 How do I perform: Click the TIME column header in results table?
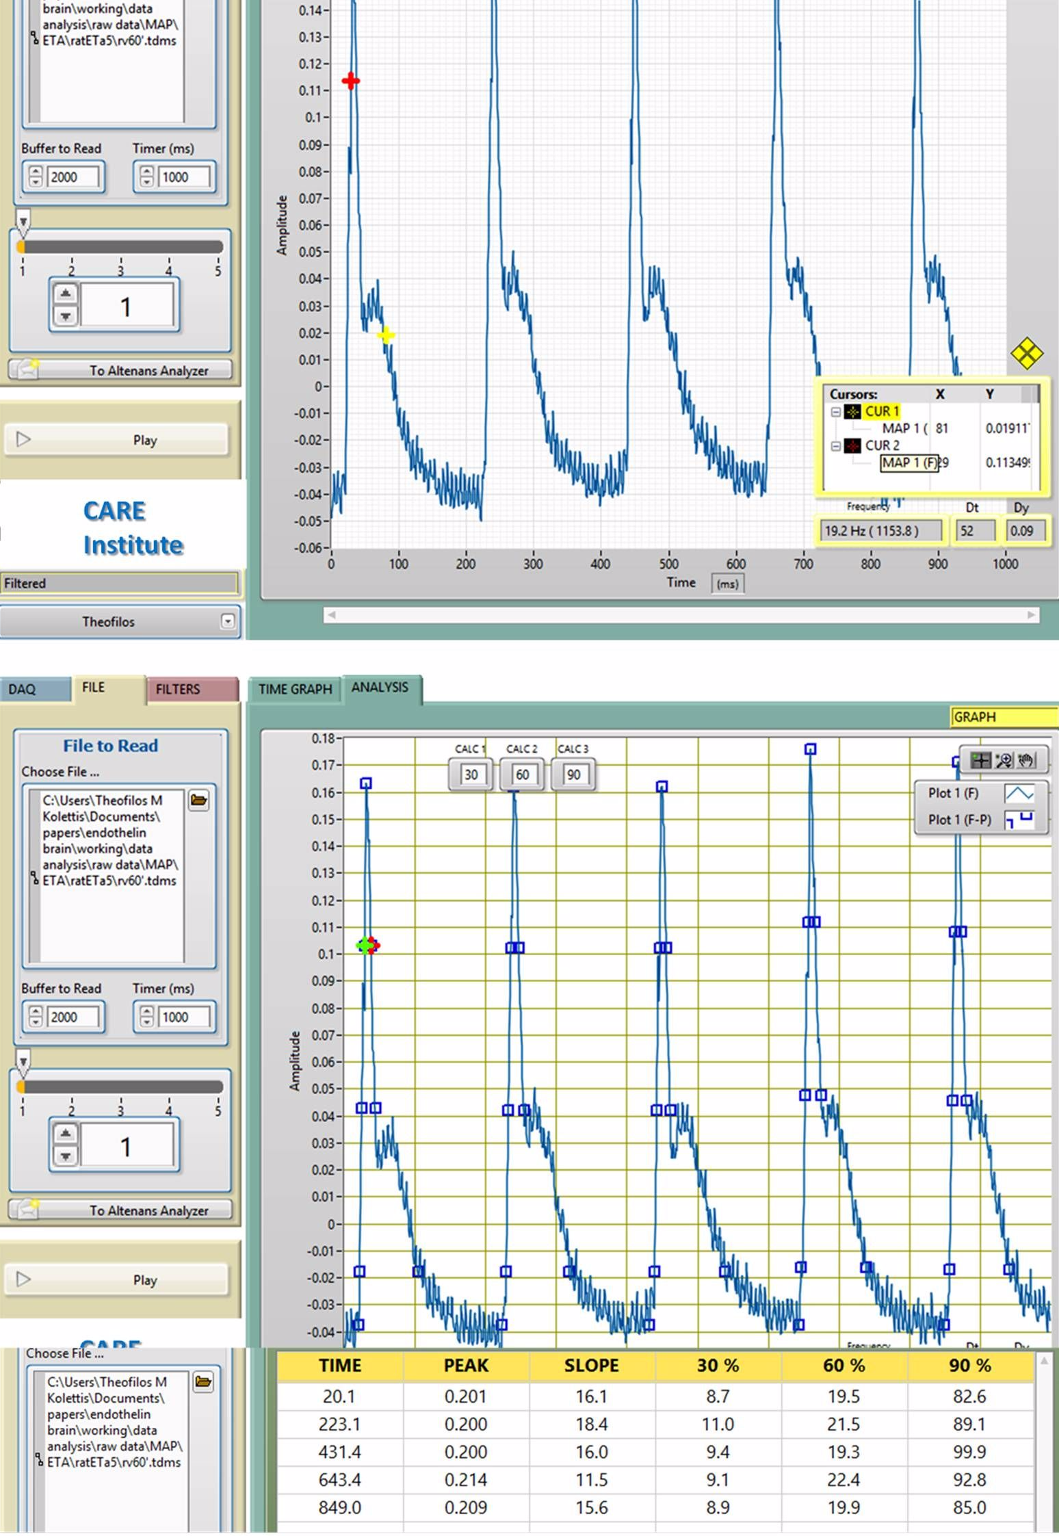pyautogui.click(x=340, y=1365)
